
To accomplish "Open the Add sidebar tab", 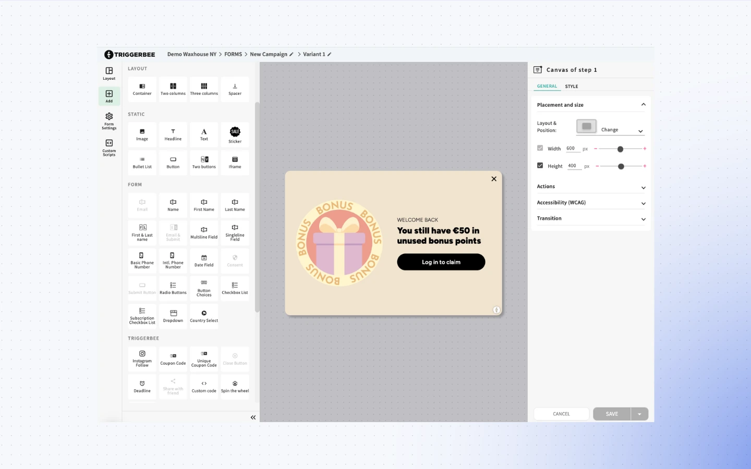I will point(109,96).
